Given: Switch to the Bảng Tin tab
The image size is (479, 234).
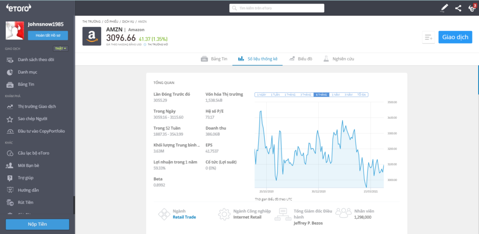Looking at the screenshot, I should (x=214, y=59).
